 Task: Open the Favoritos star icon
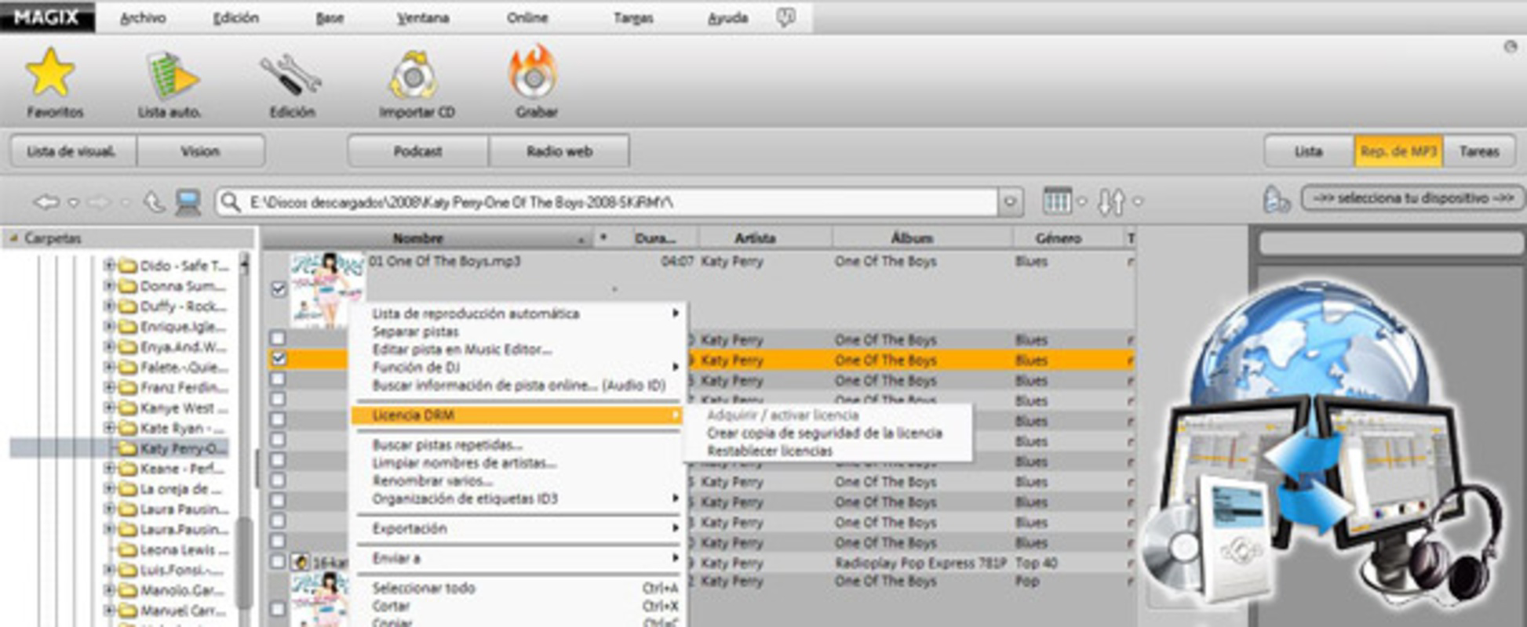[50, 72]
